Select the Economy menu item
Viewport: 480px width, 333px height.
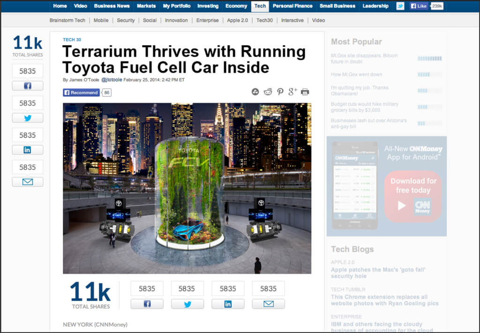[236, 6]
